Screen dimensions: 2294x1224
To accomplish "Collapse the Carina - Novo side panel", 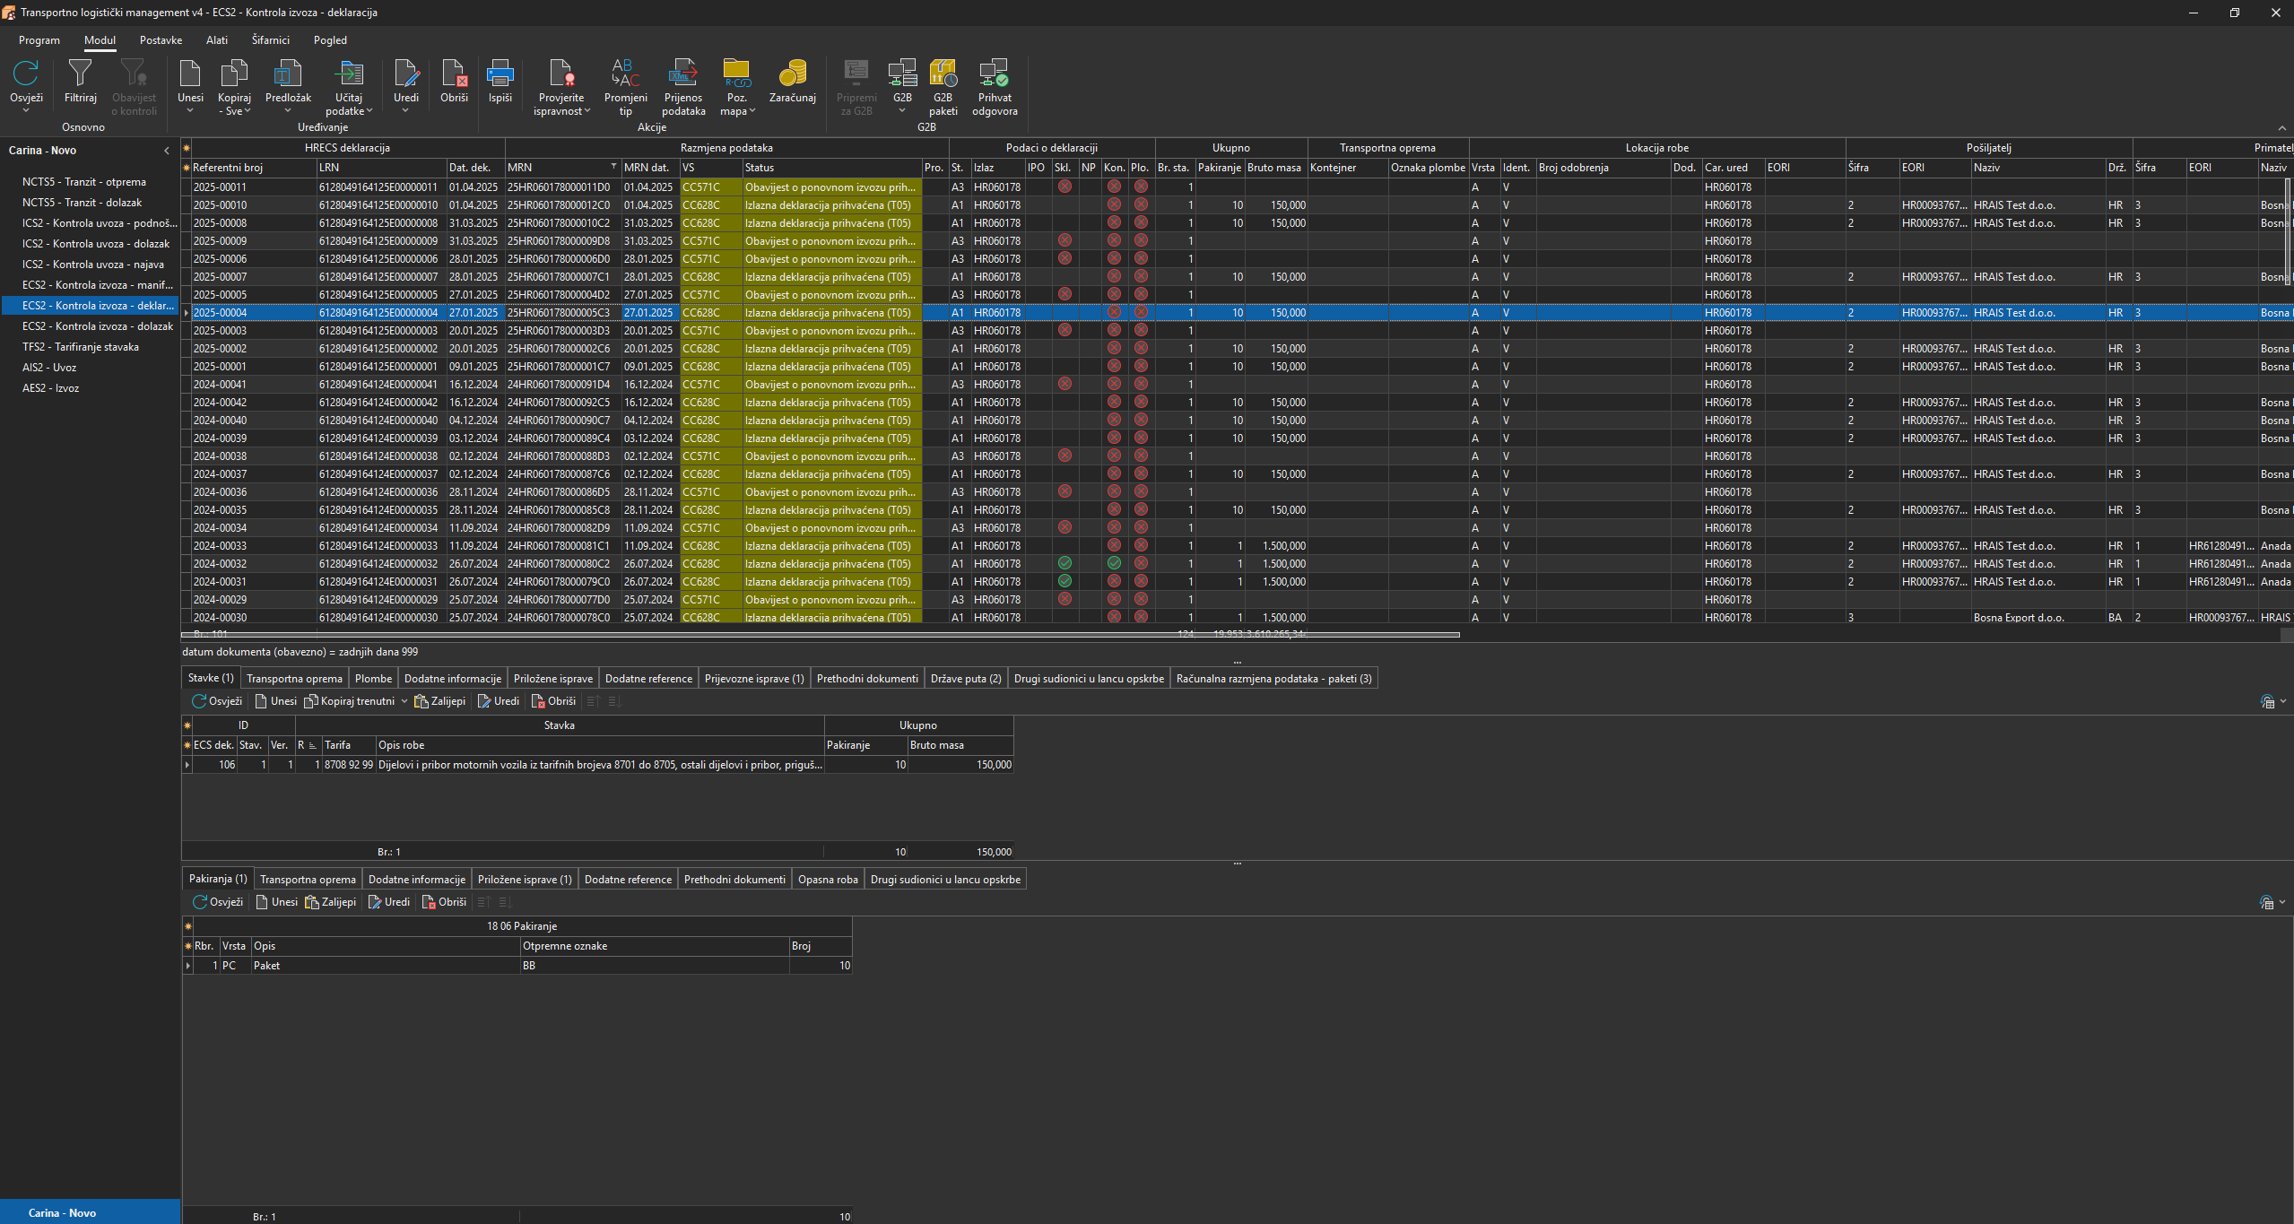I will tap(167, 151).
